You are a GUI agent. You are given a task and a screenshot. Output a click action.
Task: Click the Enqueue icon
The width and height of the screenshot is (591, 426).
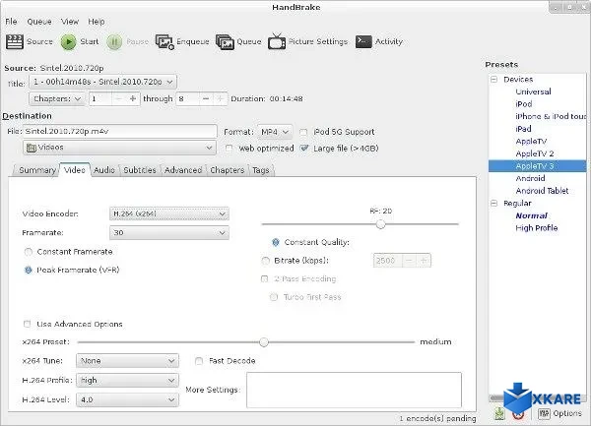point(164,41)
